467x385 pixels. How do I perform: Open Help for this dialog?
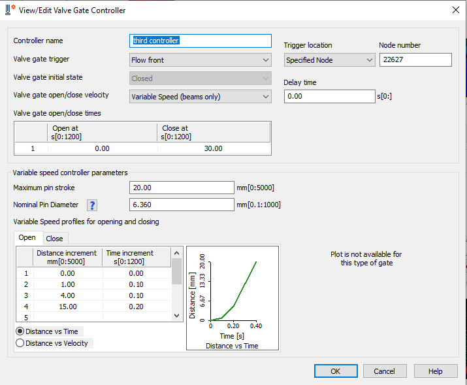click(x=435, y=371)
